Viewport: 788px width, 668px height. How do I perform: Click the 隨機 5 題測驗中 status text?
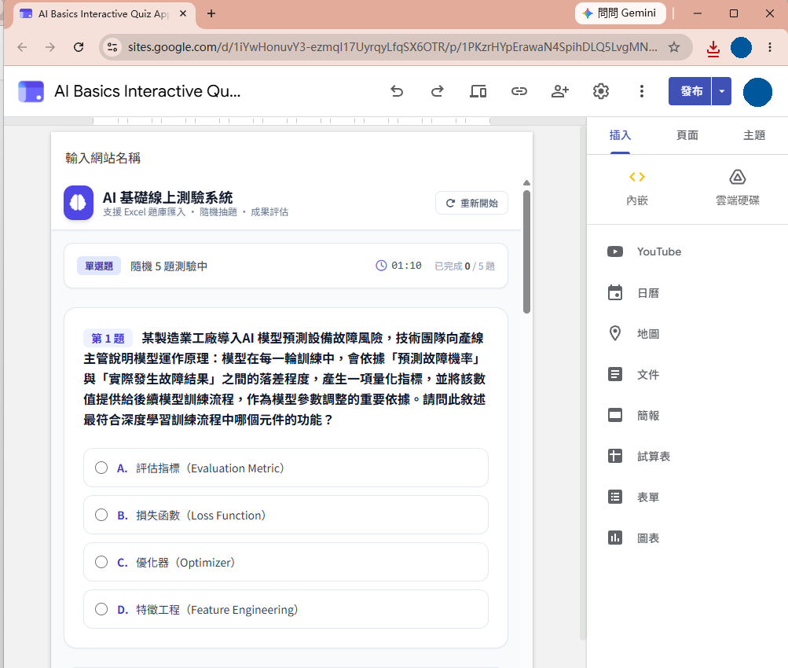[169, 266]
